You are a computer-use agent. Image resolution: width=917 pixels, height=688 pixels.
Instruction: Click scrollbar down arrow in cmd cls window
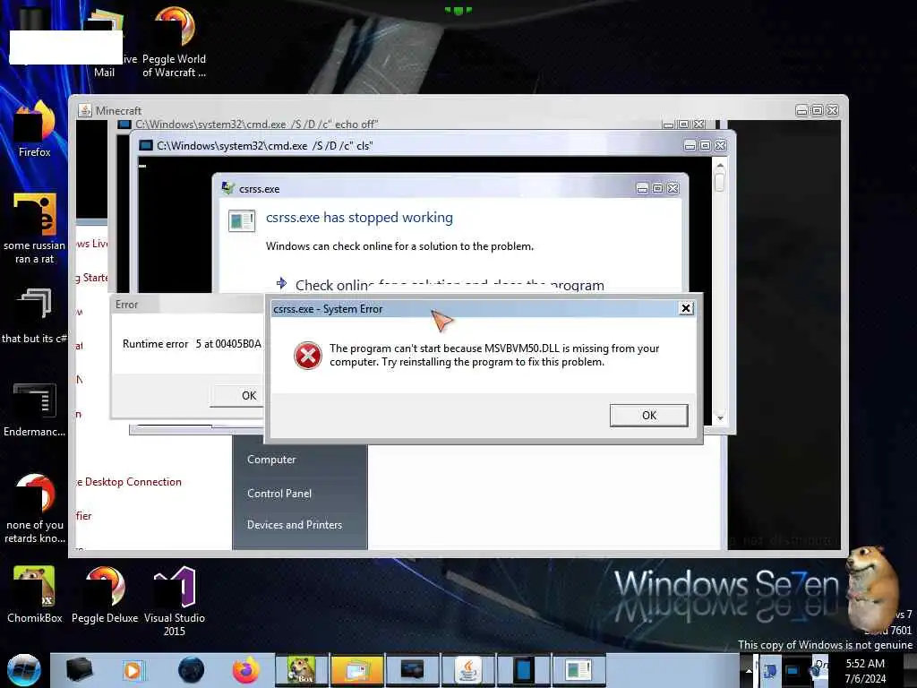(720, 417)
